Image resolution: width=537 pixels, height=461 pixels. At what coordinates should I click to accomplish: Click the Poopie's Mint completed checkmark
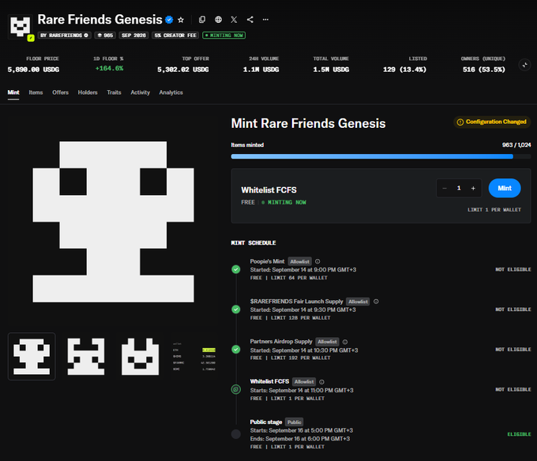236,269
